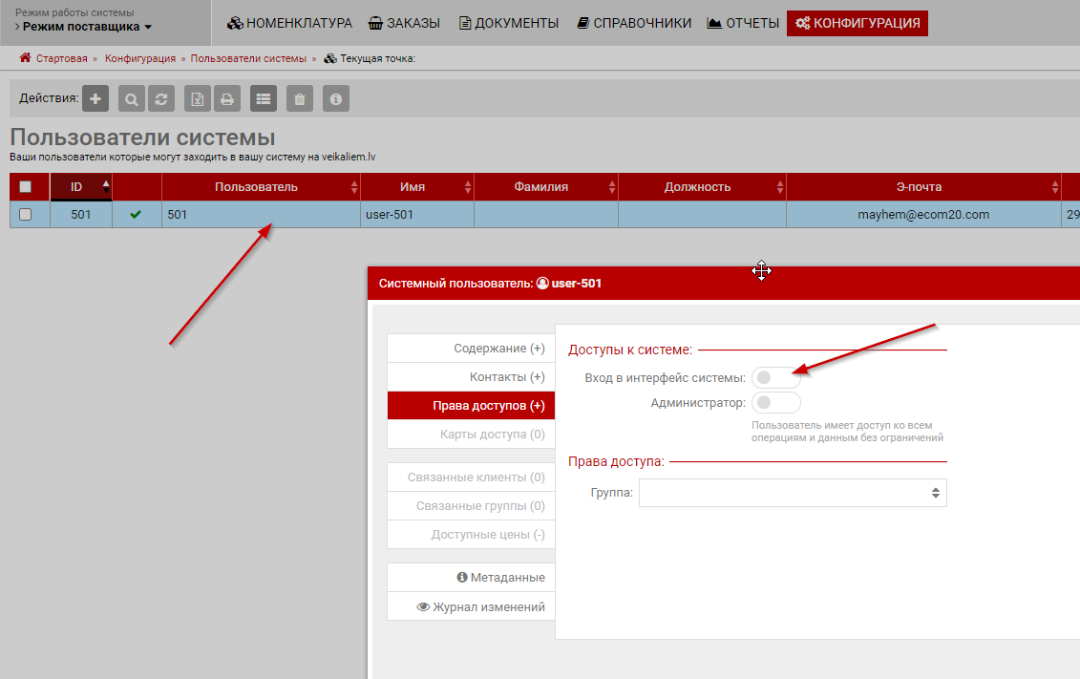
Task: Print the users table
Action: point(226,98)
